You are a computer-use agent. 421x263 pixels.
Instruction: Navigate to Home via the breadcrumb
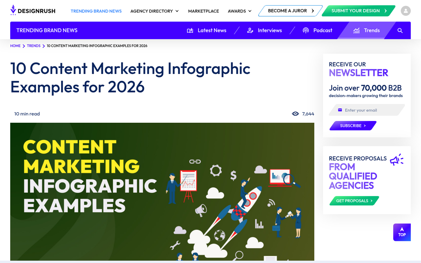(15, 46)
